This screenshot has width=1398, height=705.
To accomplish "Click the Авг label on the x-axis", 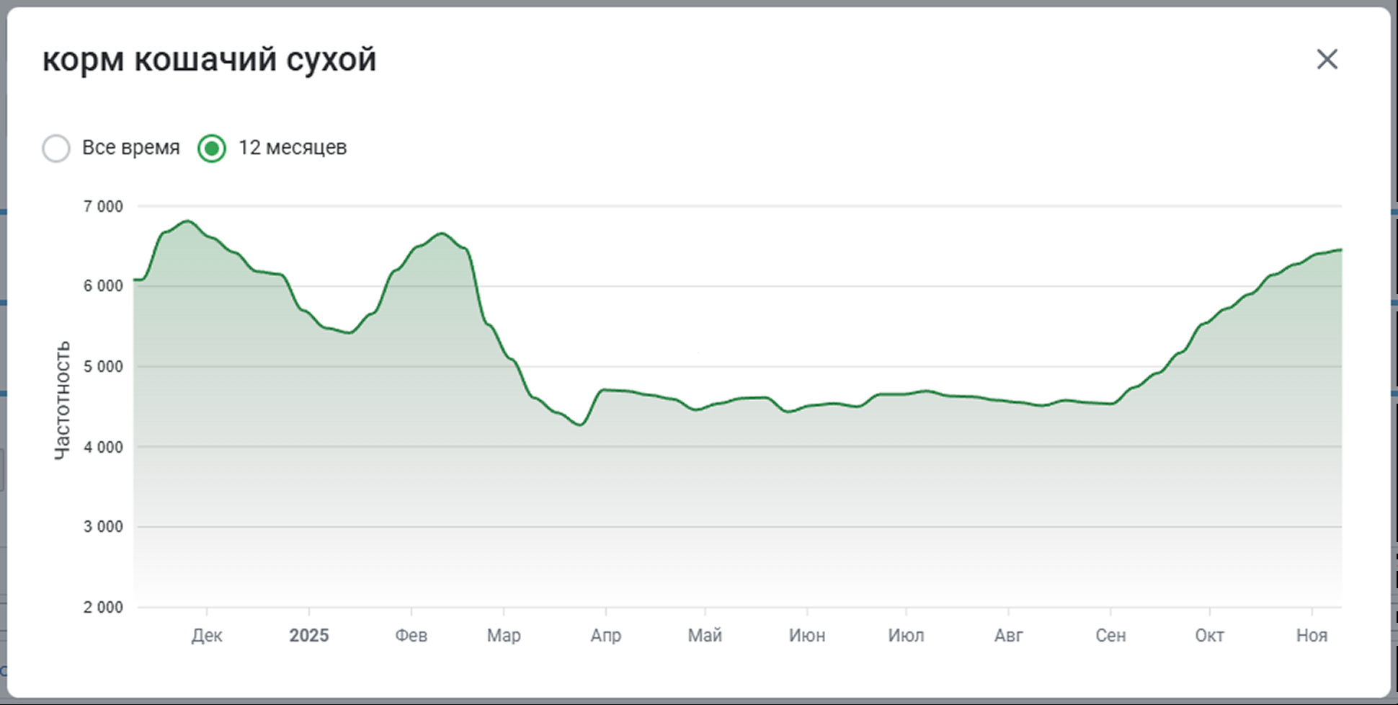I will pos(1008,635).
